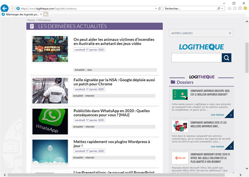Open Comparatif antivirus gratuits dossier title
The image size is (249, 177).
[x=210, y=92]
